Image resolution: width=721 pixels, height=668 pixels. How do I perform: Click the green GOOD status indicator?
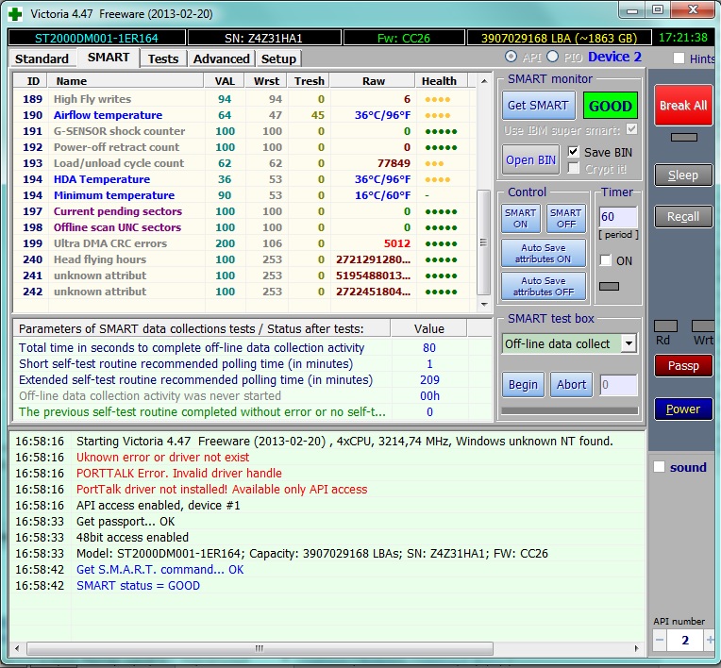611,106
